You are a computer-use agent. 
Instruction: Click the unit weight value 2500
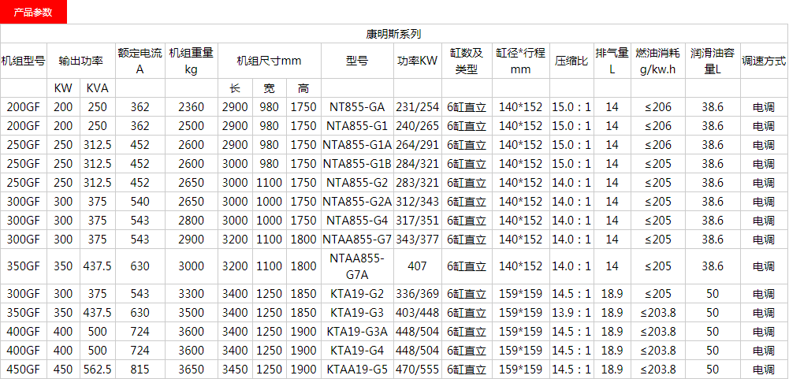pos(191,126)
